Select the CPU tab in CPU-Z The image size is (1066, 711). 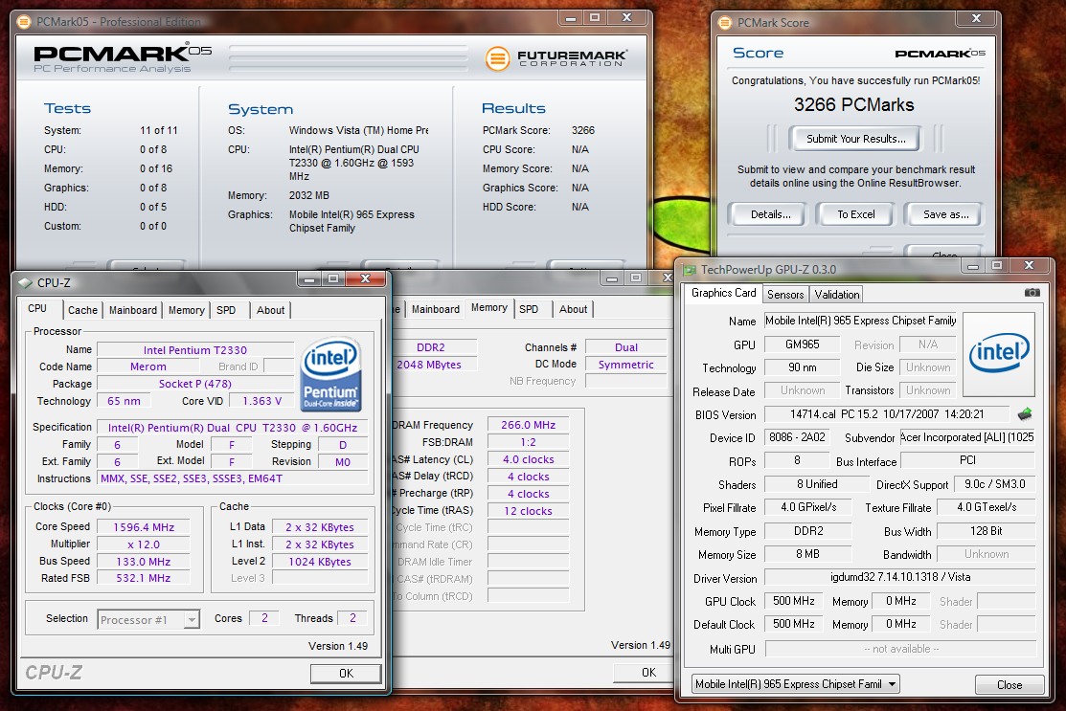(37, 308)
